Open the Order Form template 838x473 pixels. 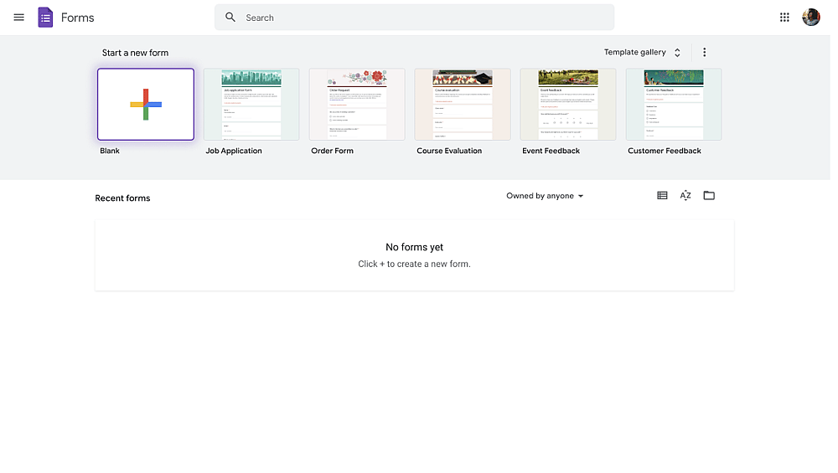tap(357, 105)
